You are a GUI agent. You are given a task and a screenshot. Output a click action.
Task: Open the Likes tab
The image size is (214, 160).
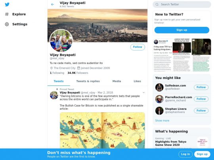point(137,81)
